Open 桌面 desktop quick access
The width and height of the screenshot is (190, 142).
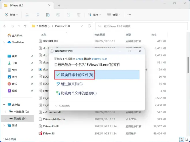pyautogui.click(x=12, y=56)
